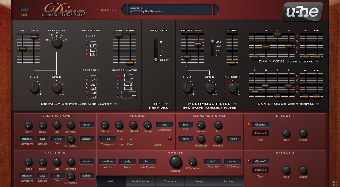Switch to the Trimmers tab
This screenshot has height=187, width=340.
[x=170, y=181]
